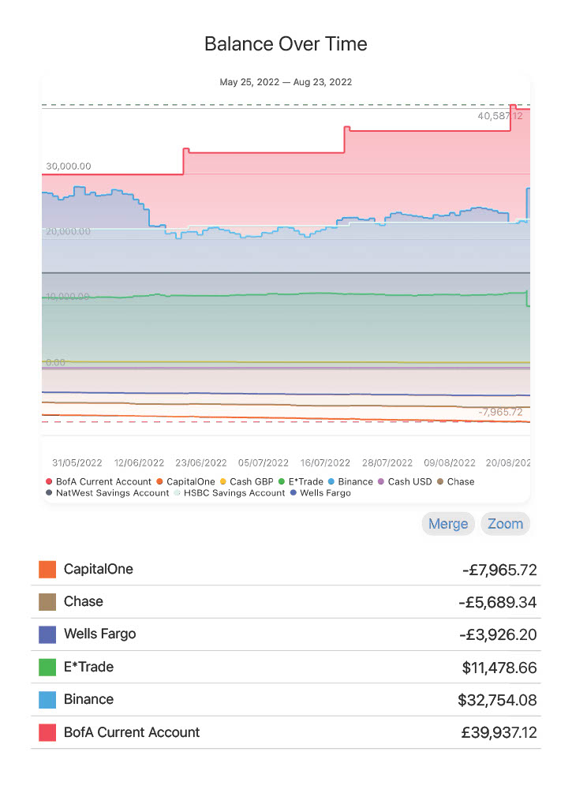Image resolution: width=572 pixels, height=808 pixels.
Task: Toggle BofA Current Account legend entry
Action: point(98,481)
